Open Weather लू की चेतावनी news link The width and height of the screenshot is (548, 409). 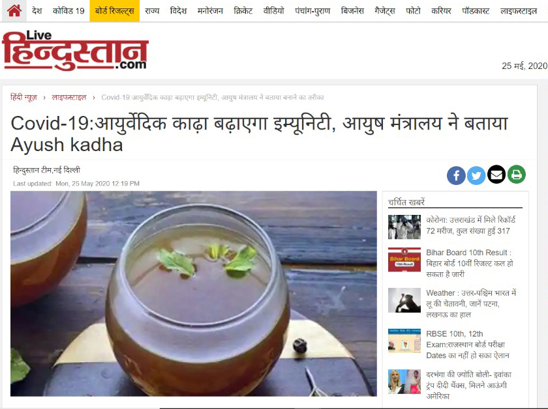(x=471, y=303)
